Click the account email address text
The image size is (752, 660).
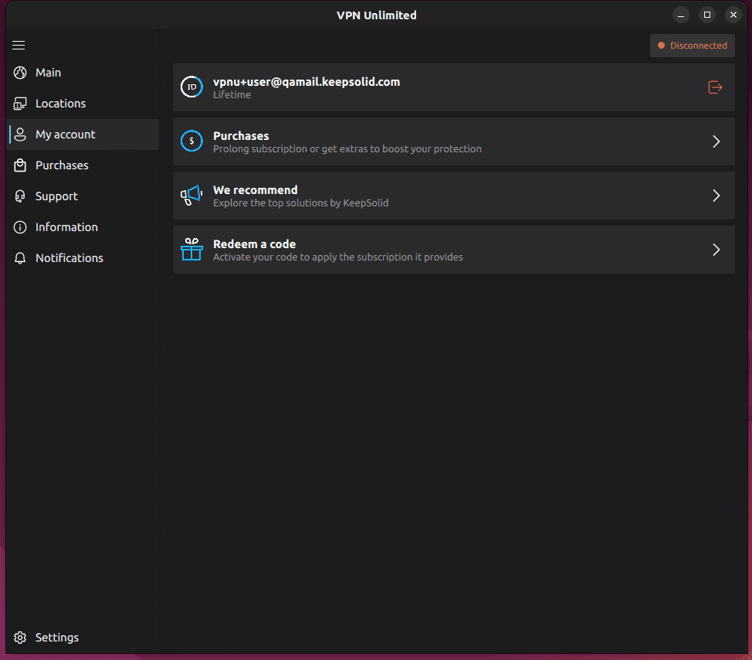pos(307,82)
